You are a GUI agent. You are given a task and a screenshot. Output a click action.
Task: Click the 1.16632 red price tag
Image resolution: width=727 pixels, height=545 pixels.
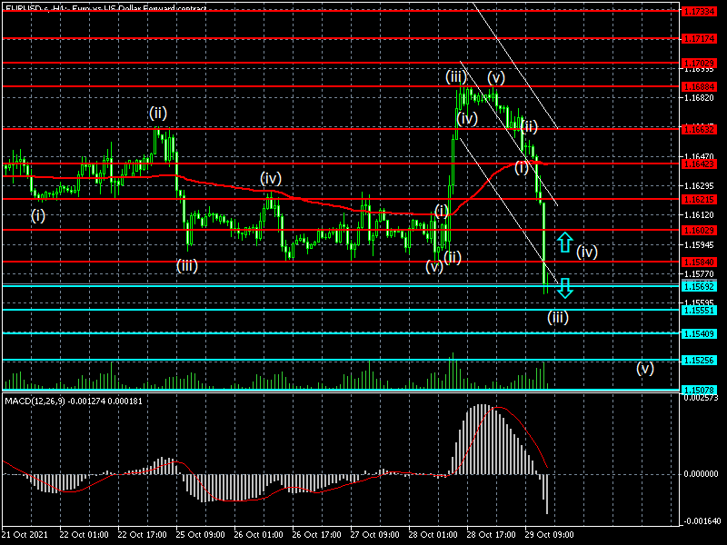click(x=699, y=129)
